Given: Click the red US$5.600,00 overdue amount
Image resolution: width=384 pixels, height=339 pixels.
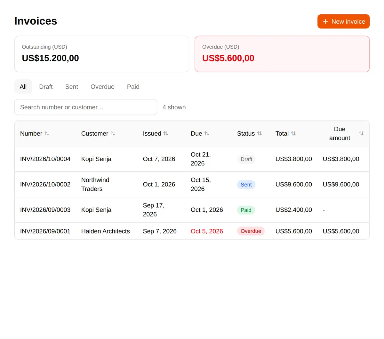Looking at the screenshot, I should coord(228,58).
